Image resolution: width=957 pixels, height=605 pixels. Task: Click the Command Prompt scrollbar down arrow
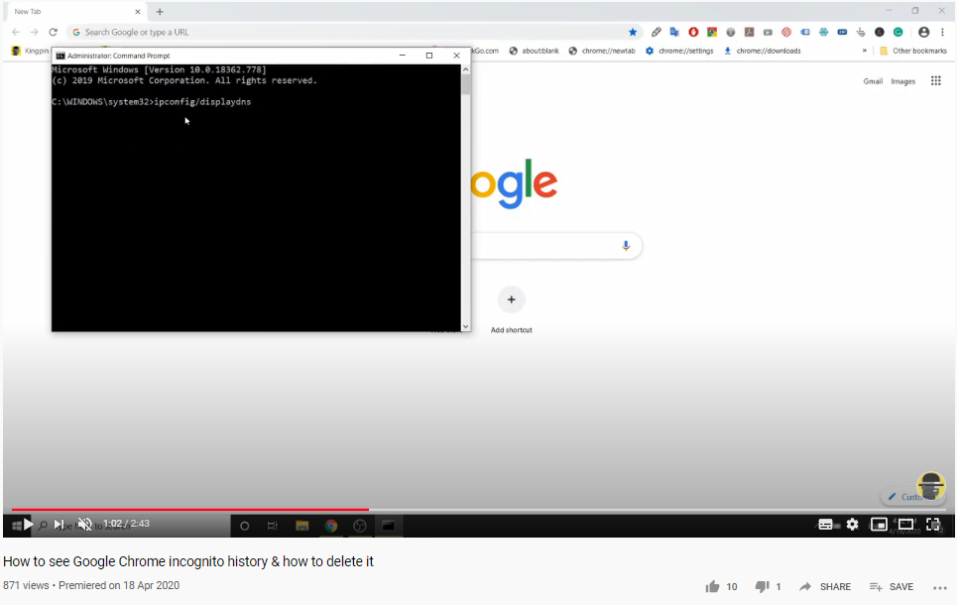466,326
